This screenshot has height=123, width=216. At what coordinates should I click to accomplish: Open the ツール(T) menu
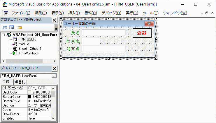[x=151, y=13]
